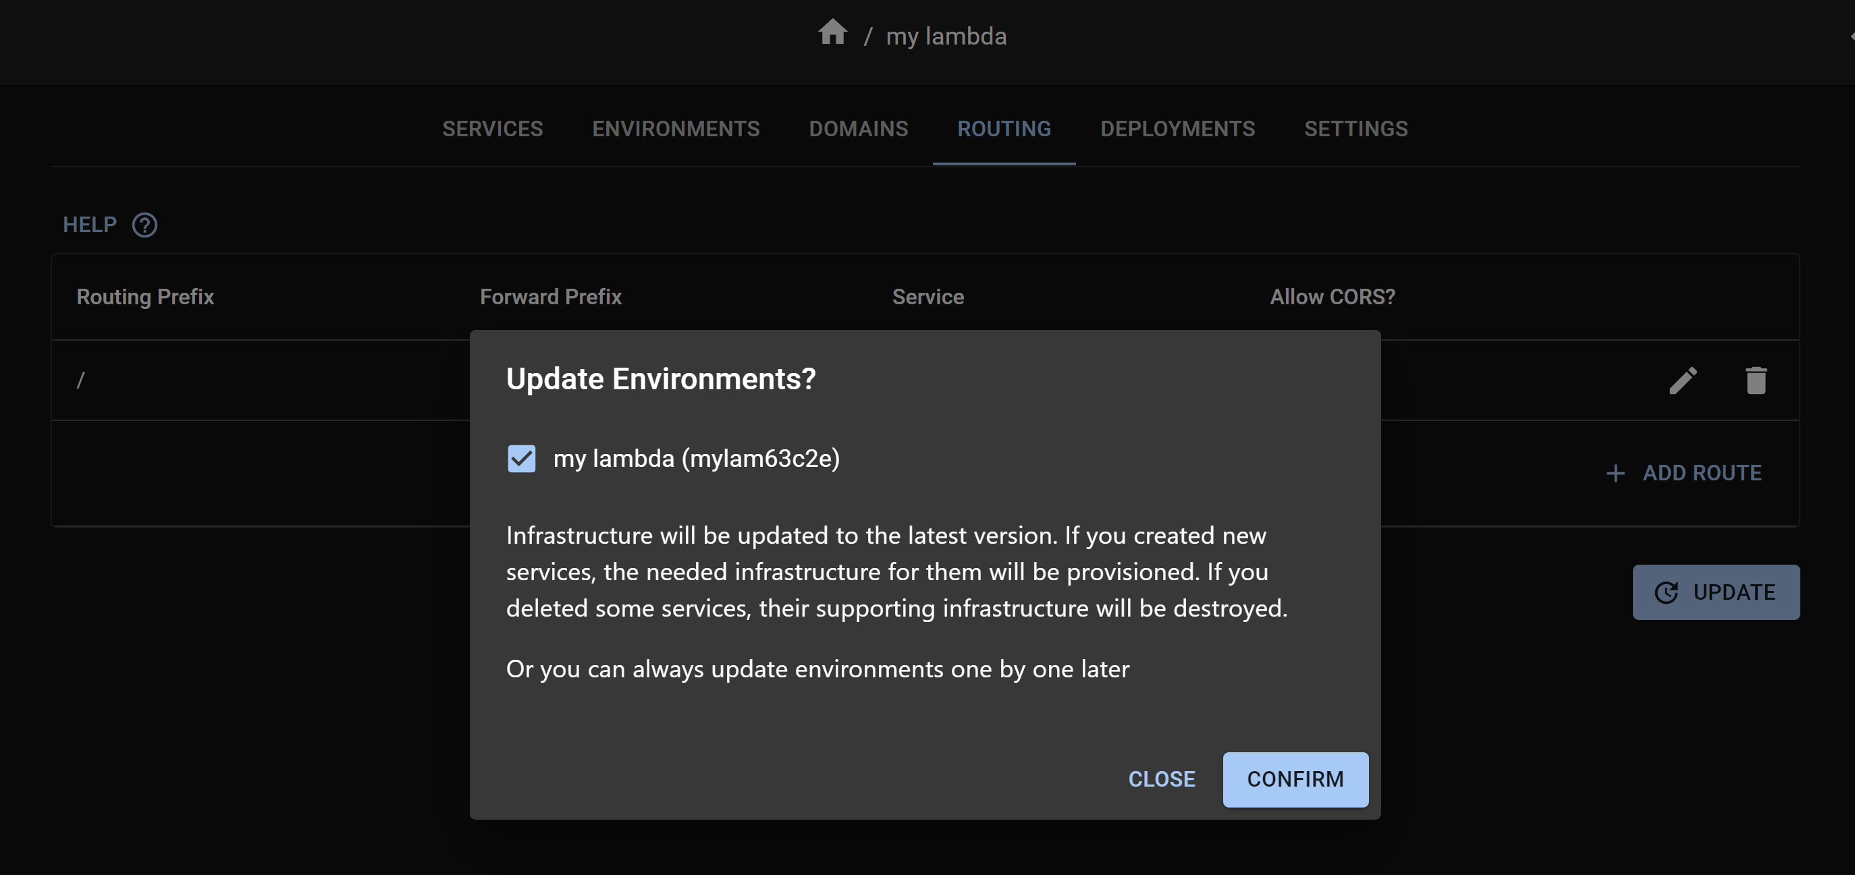This screenshot has width=1855, height=875.
Task: Go to the home icon in the breadcrumb
Action: coord(832,32)
